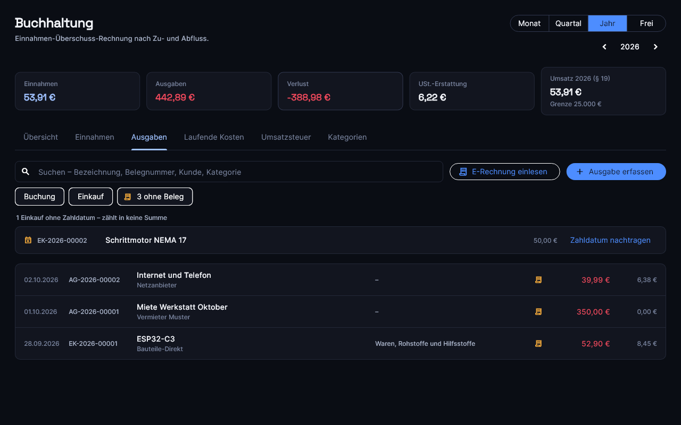Click document number AG-2026-00002

click(x=94, y=280)
